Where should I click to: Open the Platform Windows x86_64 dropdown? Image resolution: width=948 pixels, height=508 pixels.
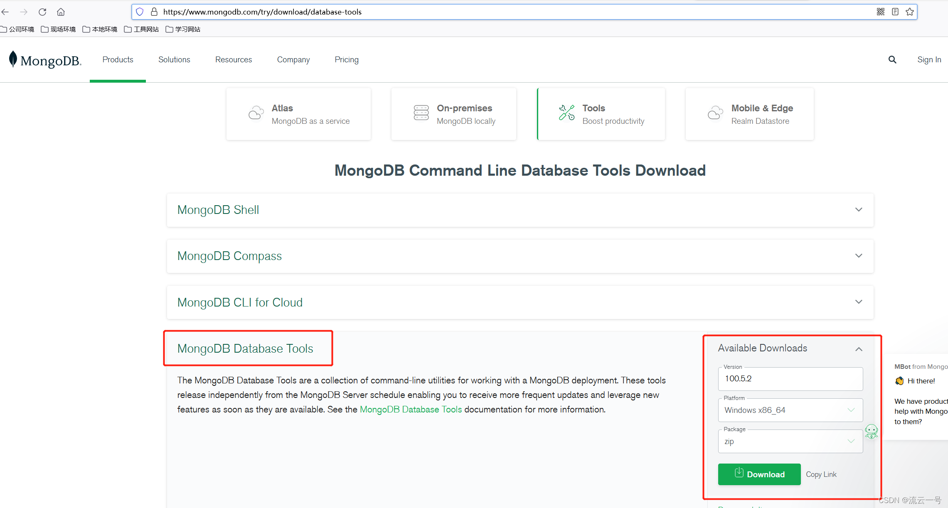(790, 410)
